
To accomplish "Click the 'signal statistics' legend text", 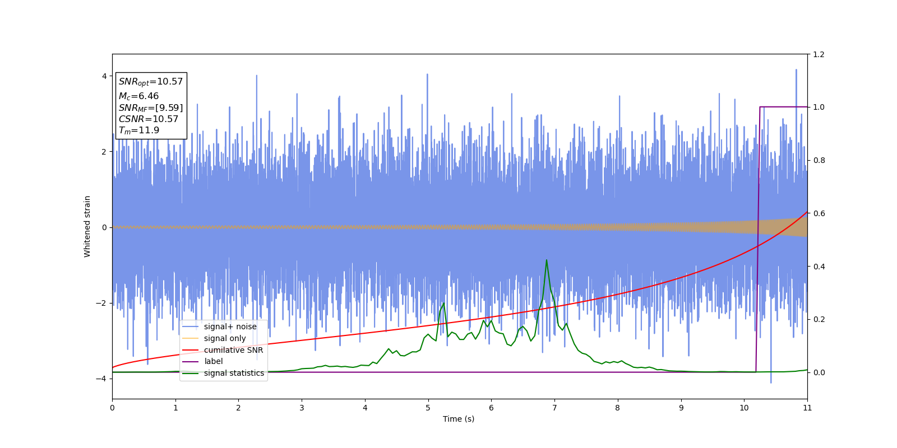I will pos(234,373).
